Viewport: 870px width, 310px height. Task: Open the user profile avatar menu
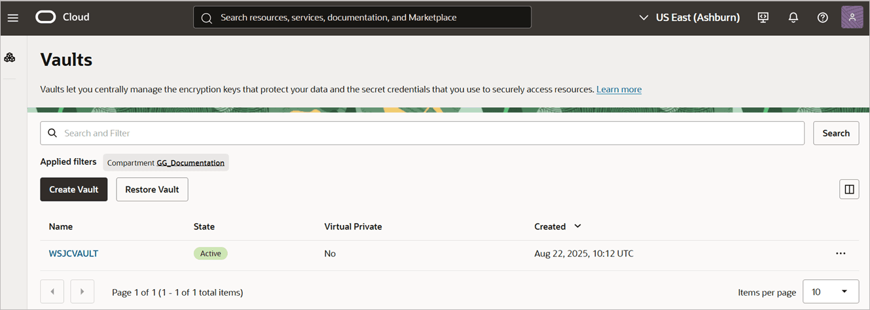click(x=852, y=17)
